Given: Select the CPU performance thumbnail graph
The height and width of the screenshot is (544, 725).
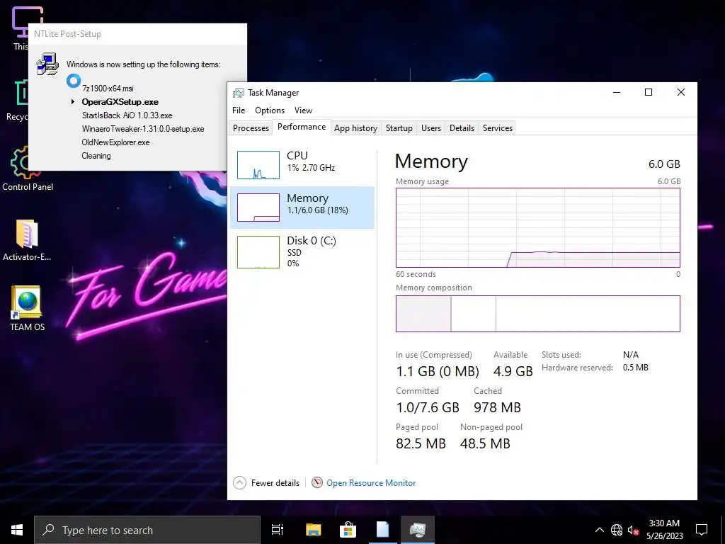Looking at the screenshot, I should pos(258,165).
